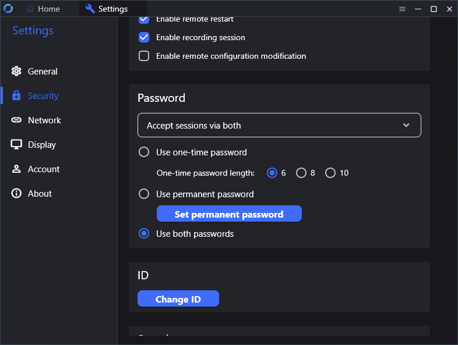Switch to the Home tab
The width and height of the screenshot is (458, 345).
(x=43, y=9)
